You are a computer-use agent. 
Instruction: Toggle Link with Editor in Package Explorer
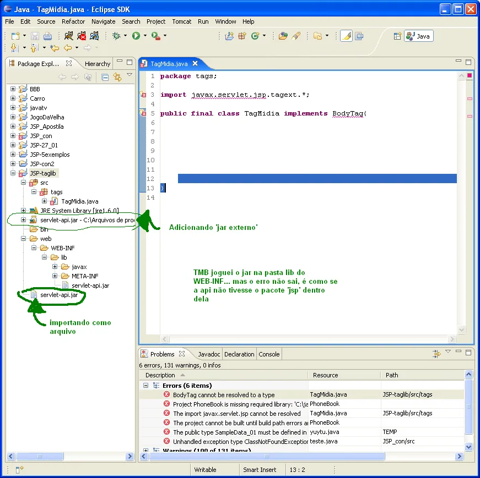[x=117, y=77]
